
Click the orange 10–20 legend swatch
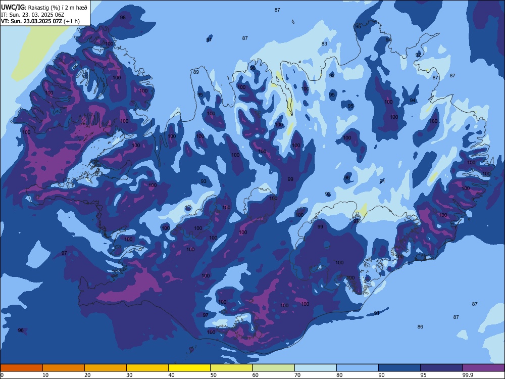(x=64, y=368)
